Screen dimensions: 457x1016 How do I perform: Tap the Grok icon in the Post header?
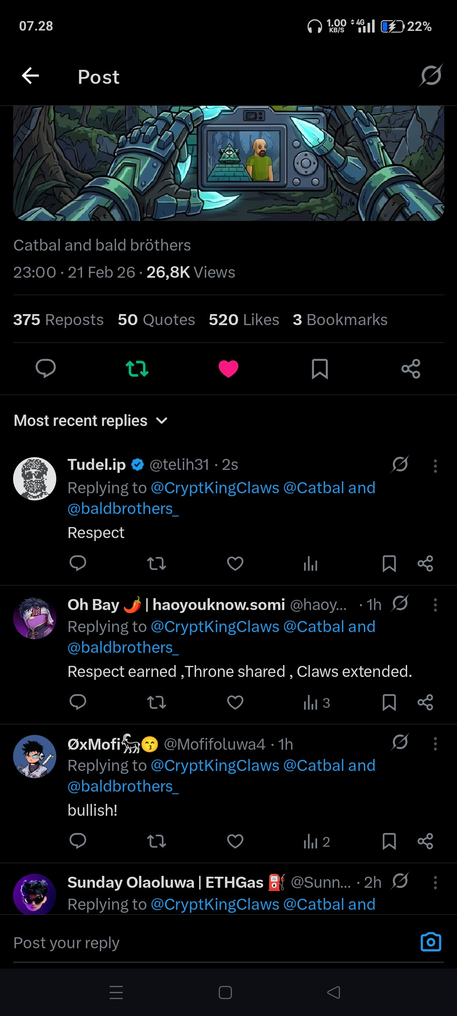(x=431, y=76)
